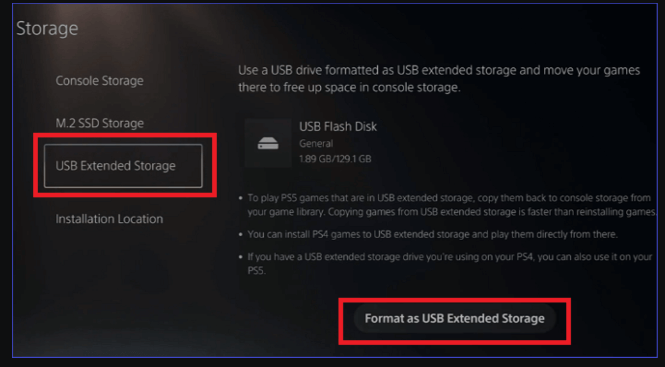Image resolution: width=665 pixels, height=367 pixels.
Task: Click the General device description text
Action: pyautogui.click(x=316, y=143)
